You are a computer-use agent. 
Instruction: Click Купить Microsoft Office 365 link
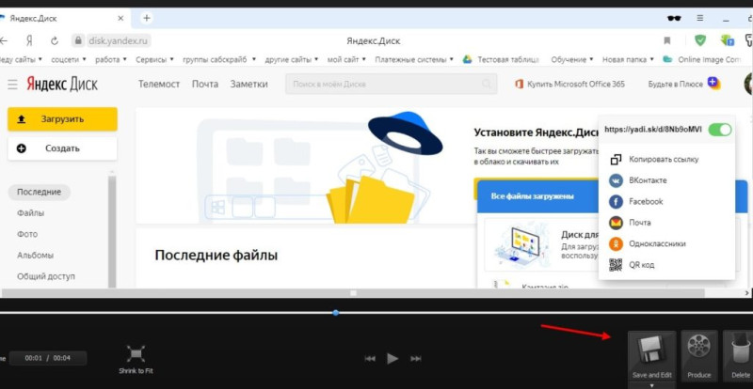point(570,84)
